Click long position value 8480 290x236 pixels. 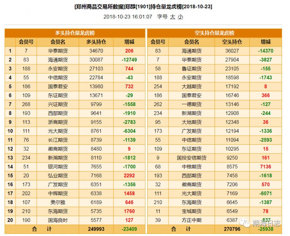pyautogui.click(x=96, y=149)
